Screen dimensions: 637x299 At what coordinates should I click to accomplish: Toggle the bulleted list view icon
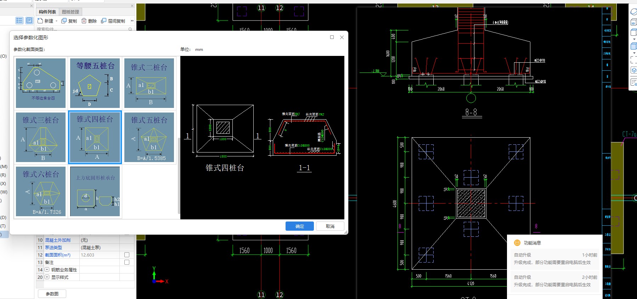(19, 21)
